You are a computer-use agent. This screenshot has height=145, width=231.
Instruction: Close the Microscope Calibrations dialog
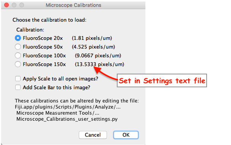pyautogui.click(x=6, y=5)
